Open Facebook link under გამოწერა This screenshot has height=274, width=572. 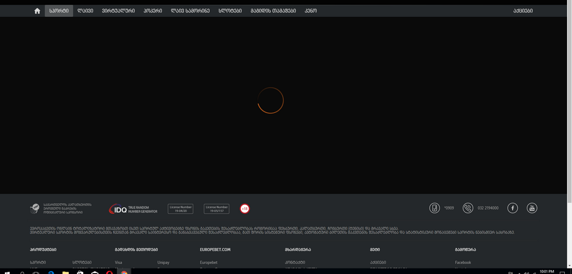[x=463, y=262]
